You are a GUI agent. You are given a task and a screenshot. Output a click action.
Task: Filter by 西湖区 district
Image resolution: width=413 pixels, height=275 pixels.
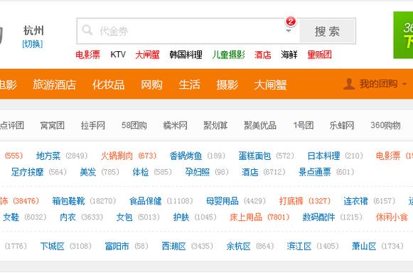tap(174, 247)
